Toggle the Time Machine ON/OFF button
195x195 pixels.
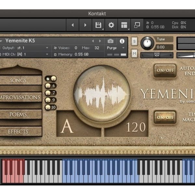[165, 117]
